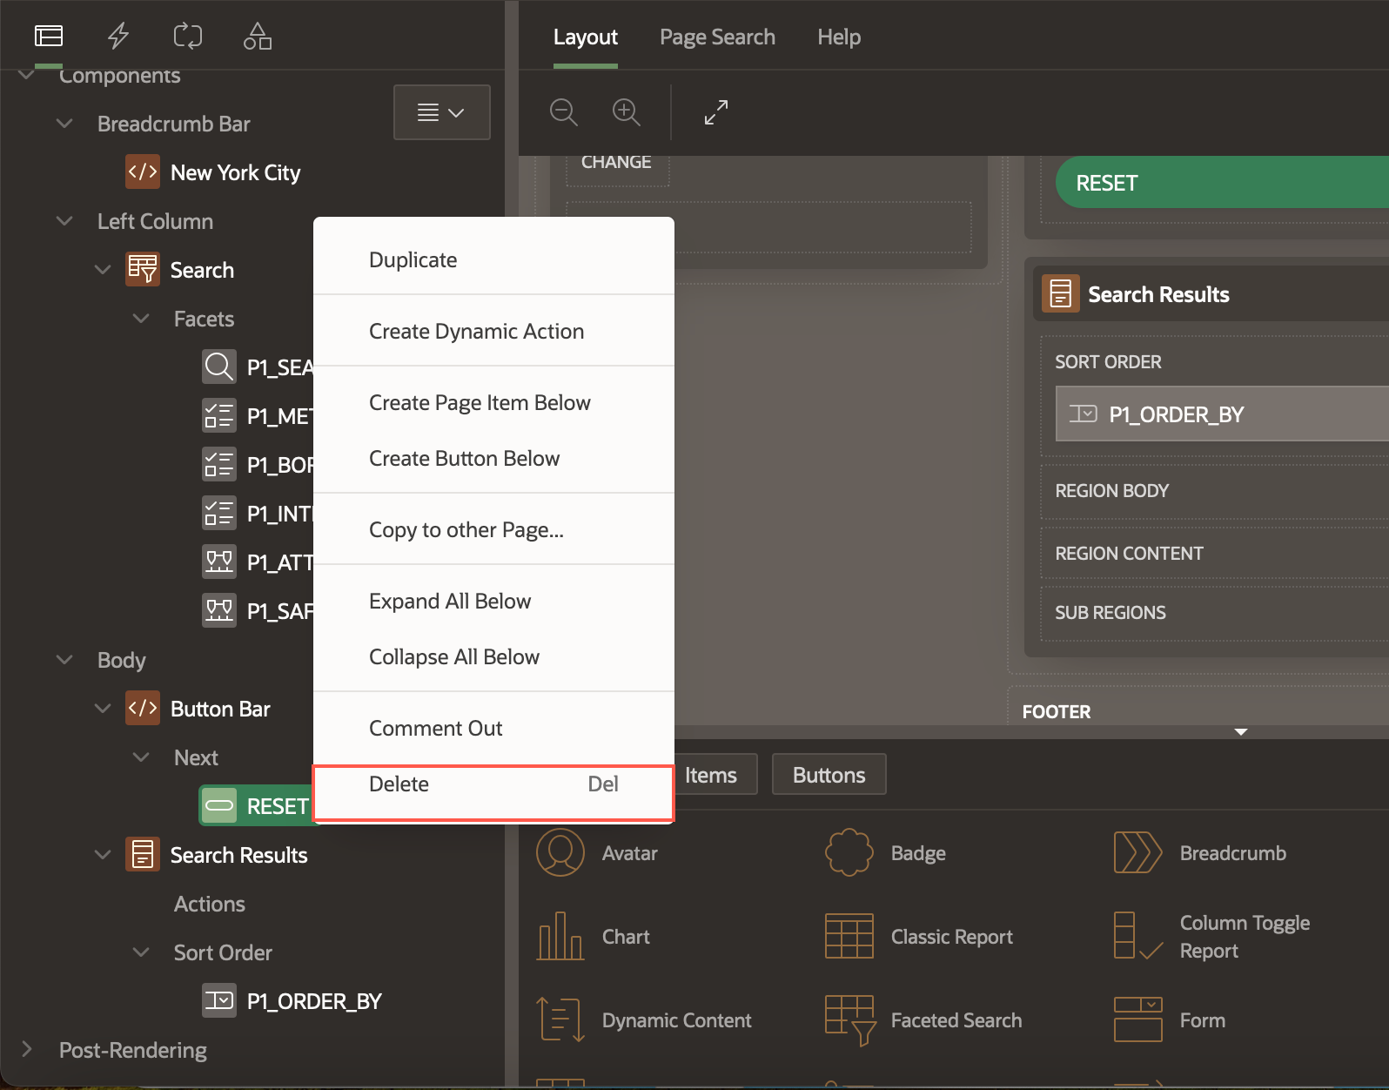1389x1090 pixels.
Task: Choose Expand All Below
Action: [x=493, y=601]
